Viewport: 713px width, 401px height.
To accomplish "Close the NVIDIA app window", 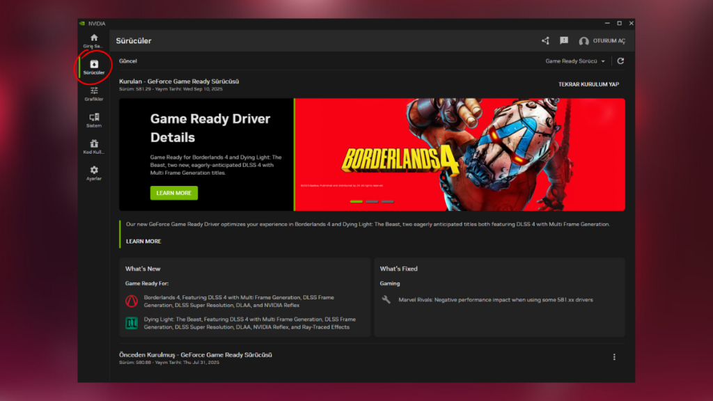I will 631,23.
